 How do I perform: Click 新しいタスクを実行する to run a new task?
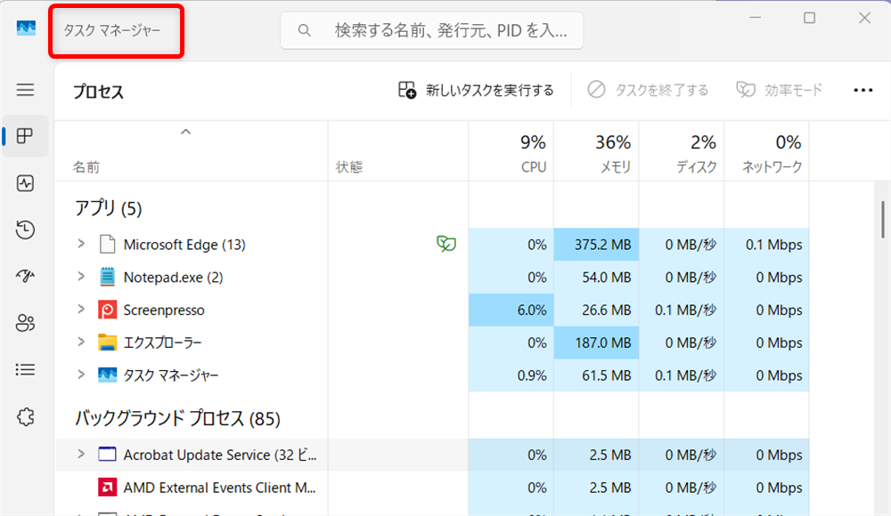477,90
